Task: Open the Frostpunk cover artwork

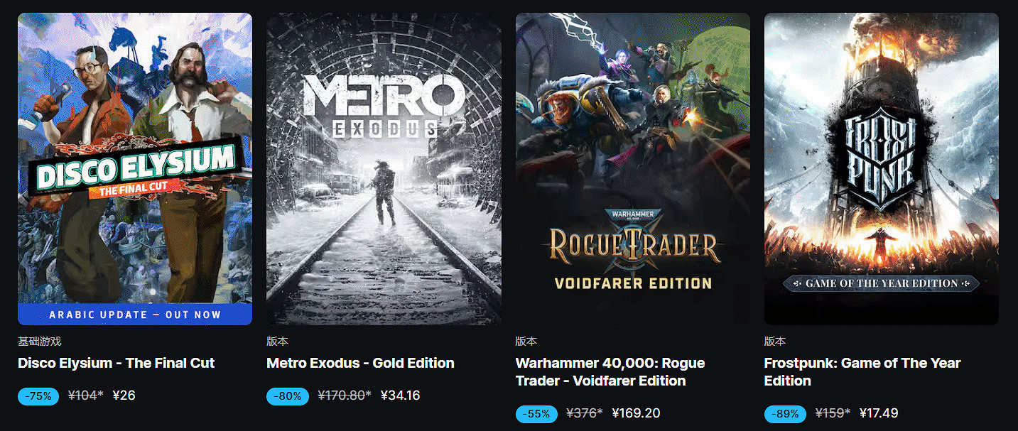Action: [882, 168]
